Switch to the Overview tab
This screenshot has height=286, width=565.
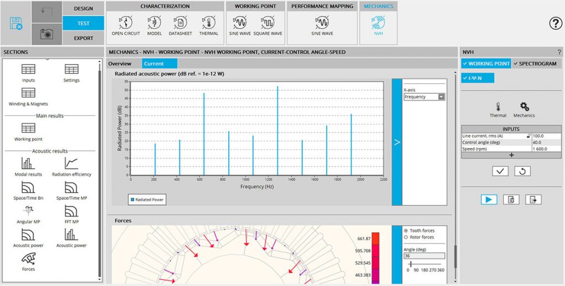tap(120, 63)
